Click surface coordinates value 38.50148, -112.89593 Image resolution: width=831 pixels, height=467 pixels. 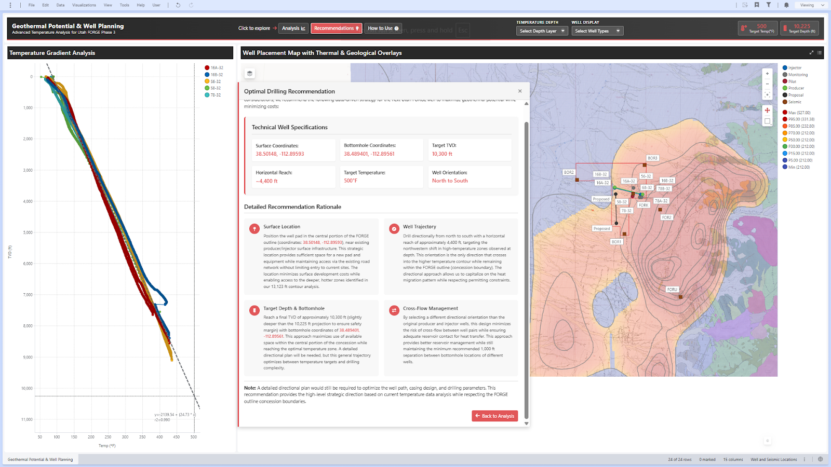280,154
